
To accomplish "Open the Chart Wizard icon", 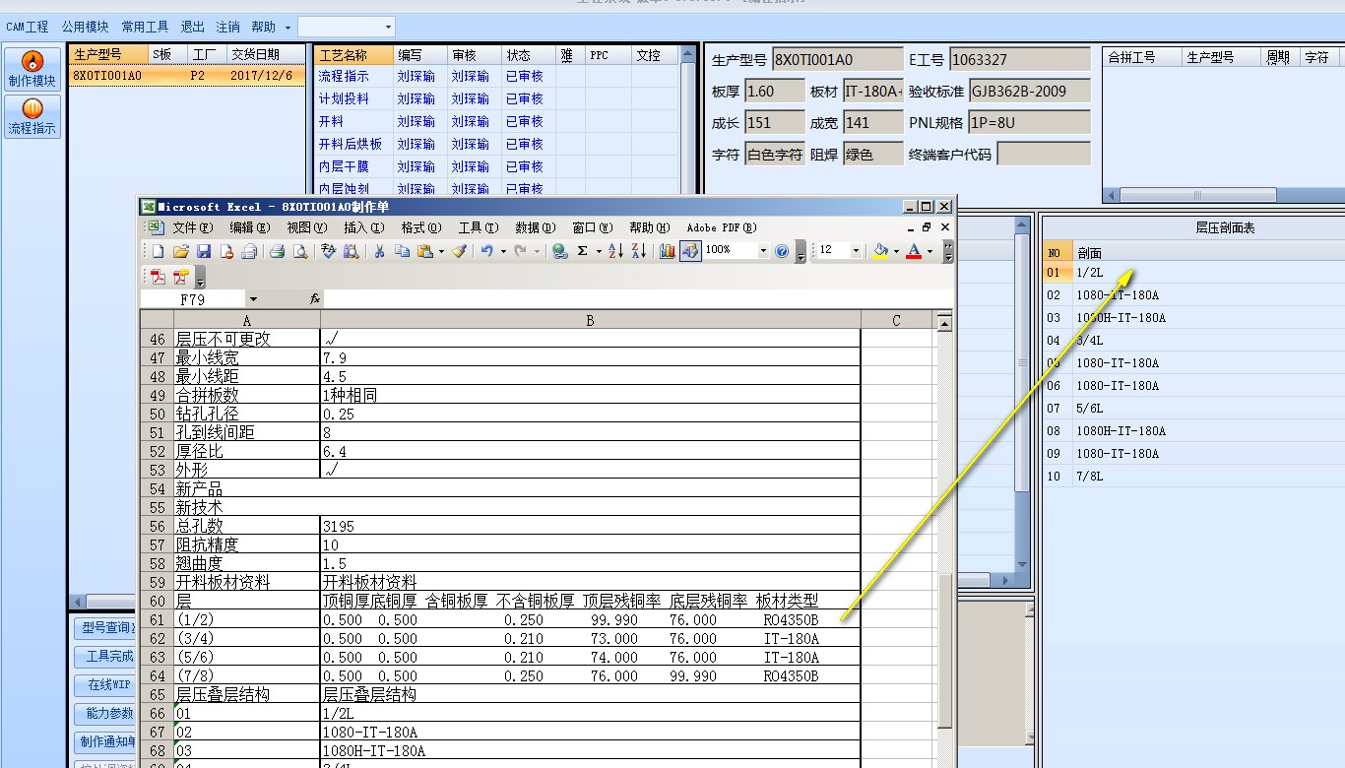I will tap(667, 251).
